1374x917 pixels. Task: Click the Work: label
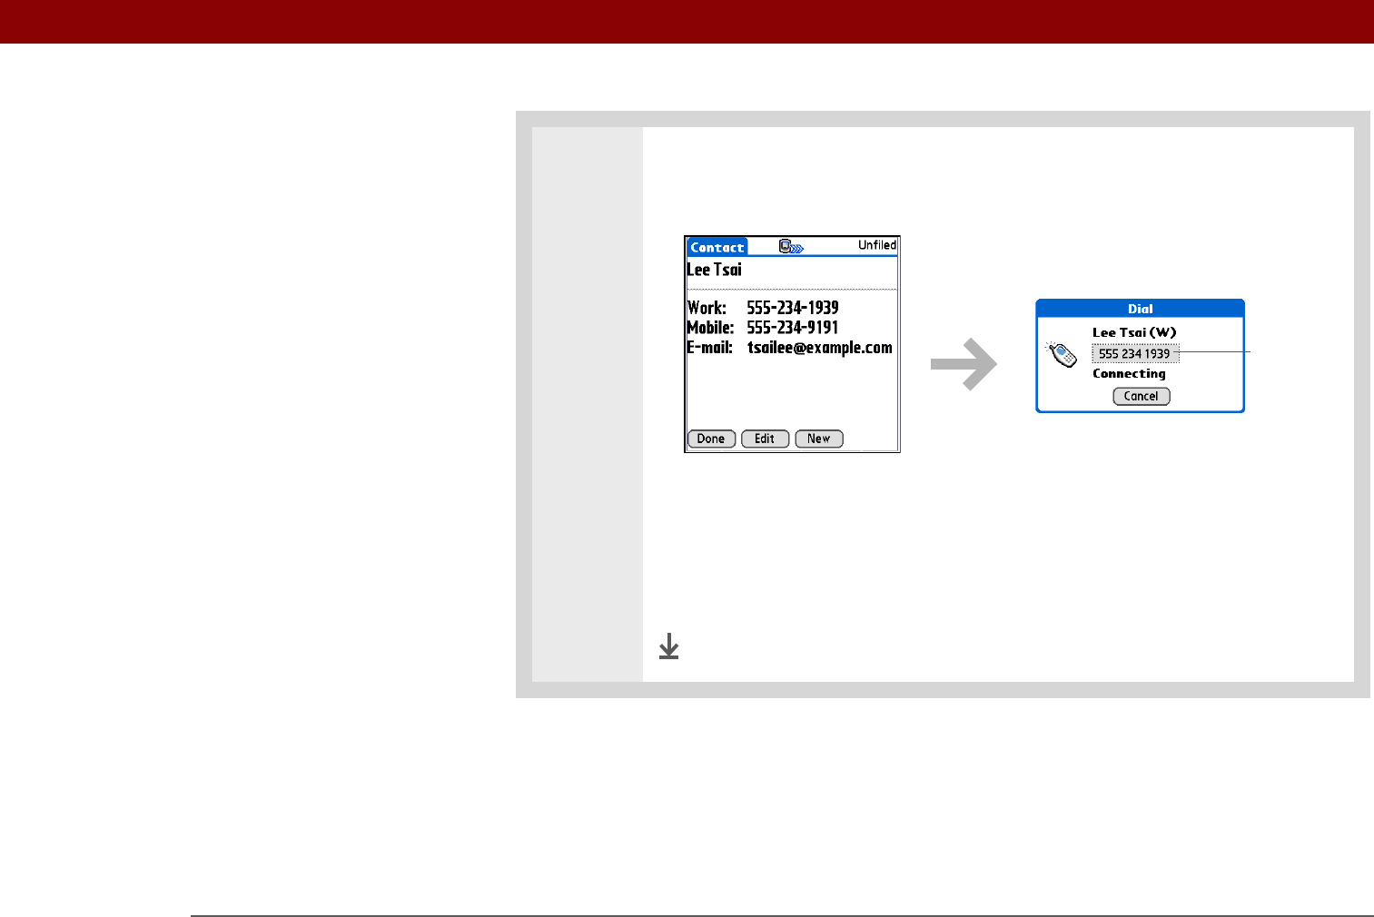pos(707,308)
